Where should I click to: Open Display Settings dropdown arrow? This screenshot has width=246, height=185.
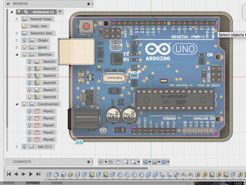pos(150,162)
